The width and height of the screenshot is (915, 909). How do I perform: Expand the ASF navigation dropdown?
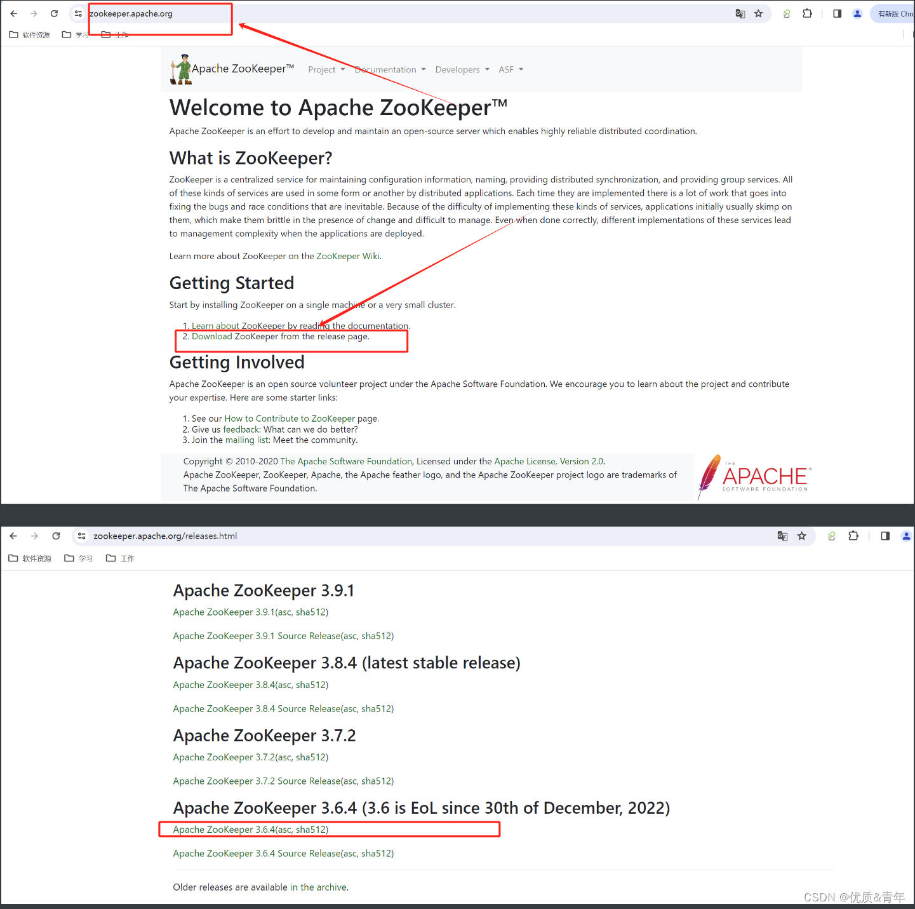coord(511,70)
